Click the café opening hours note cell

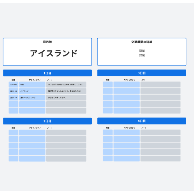point(66,85)
